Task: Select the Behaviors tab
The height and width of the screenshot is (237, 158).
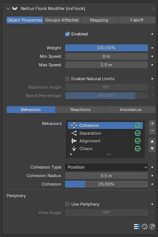Action: 31,110
